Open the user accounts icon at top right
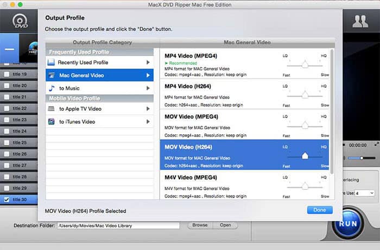 point(360,22)
